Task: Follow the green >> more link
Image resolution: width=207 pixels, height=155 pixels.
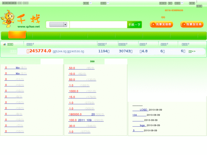Action: [x=192, y=51]
